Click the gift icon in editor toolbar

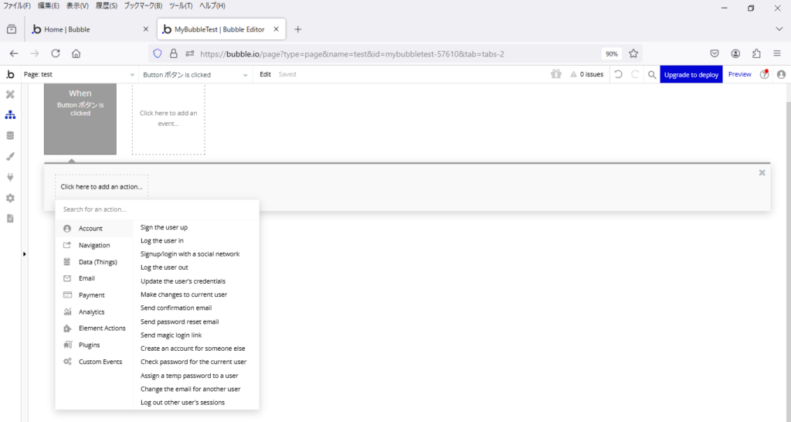[x=556, y=74]
